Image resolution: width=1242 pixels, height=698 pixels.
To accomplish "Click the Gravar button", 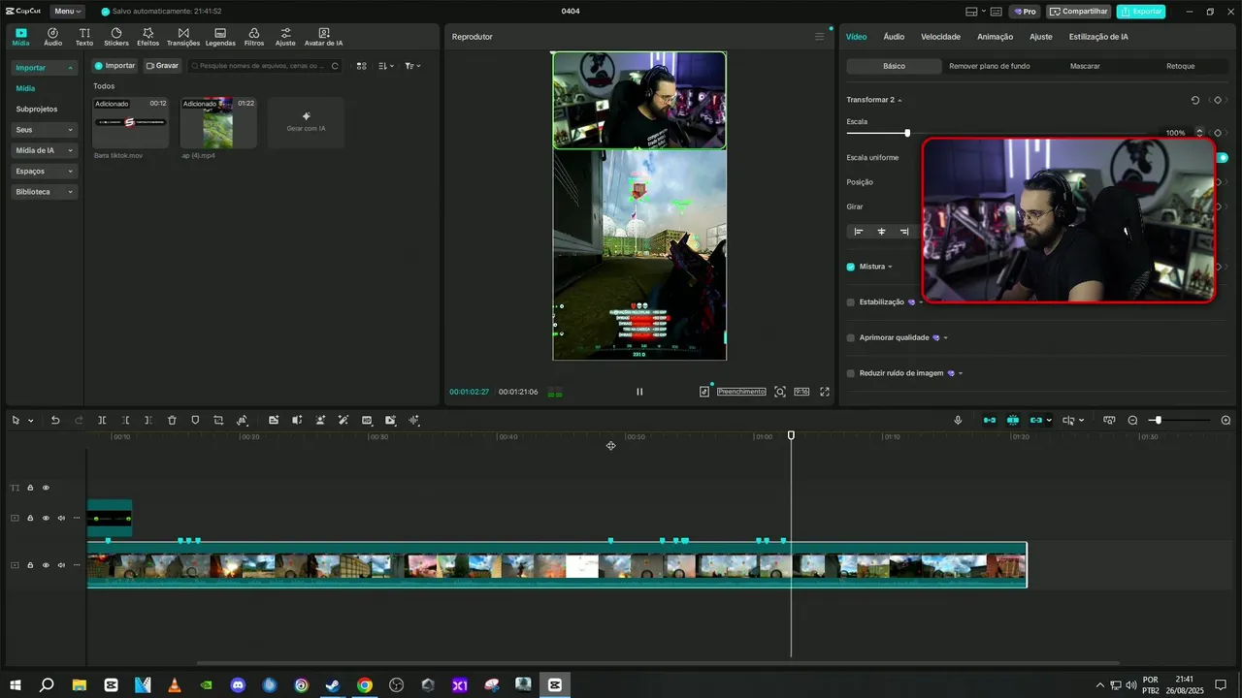I will 162,66.
